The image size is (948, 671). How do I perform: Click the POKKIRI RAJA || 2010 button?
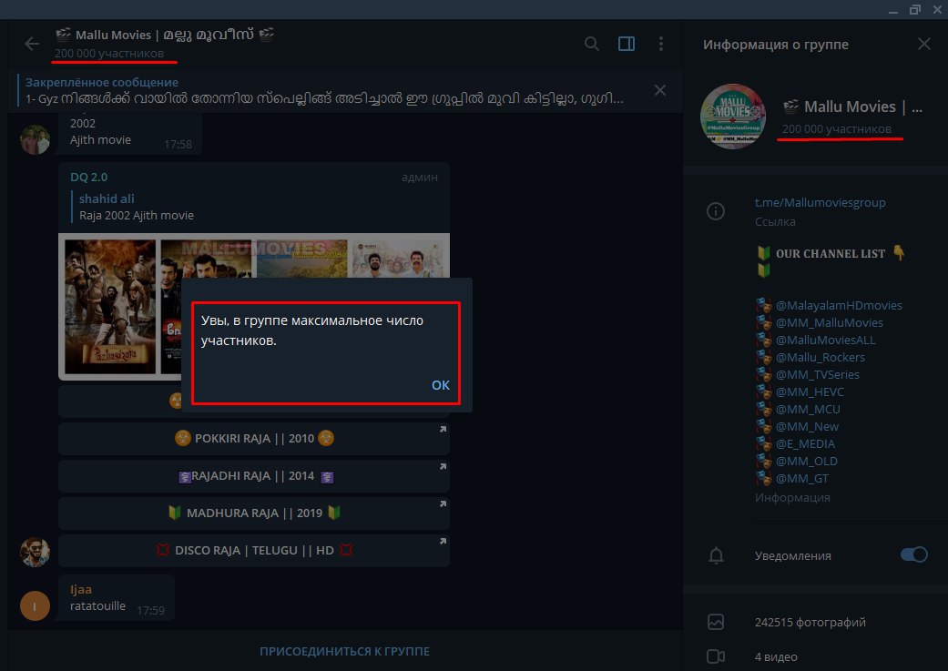click(x=254, y=438)
